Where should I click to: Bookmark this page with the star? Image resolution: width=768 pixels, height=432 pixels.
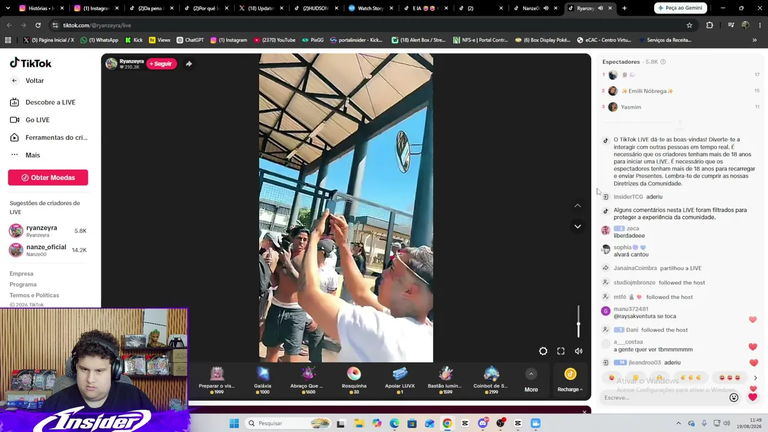click(x=689, y=25)
